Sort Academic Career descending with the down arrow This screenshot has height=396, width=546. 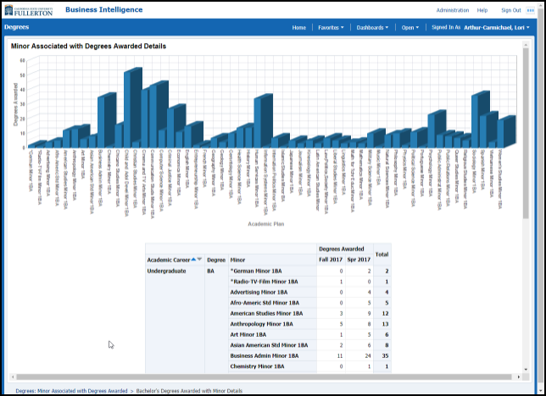tap(199, 259)
